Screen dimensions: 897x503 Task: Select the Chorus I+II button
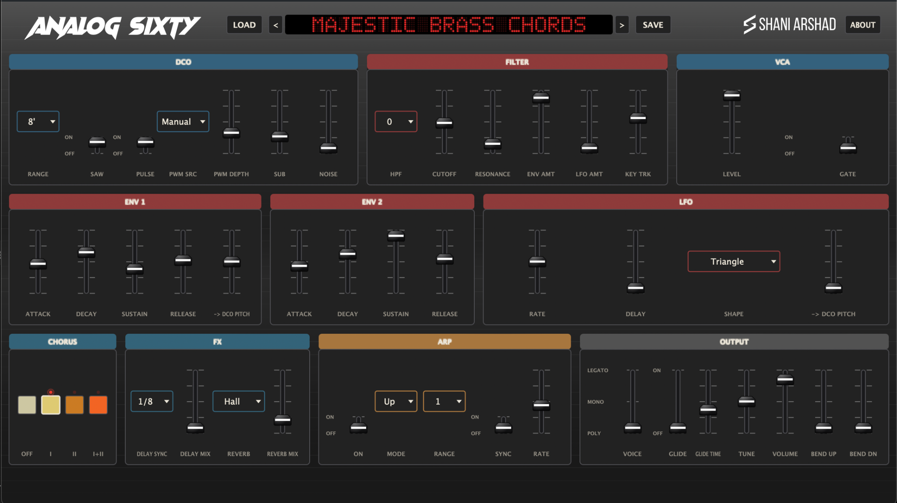pos(98,405)
